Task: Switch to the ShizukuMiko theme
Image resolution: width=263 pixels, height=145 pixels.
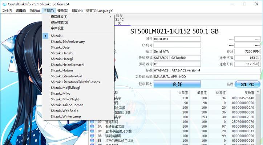Action: (x=78, y=94)
